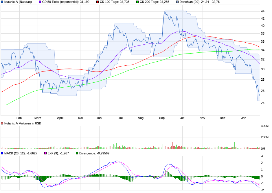Click the blue Nutanix A legend square
The image size is (272, 193).
pyautogui.click(x=2, y=2)
